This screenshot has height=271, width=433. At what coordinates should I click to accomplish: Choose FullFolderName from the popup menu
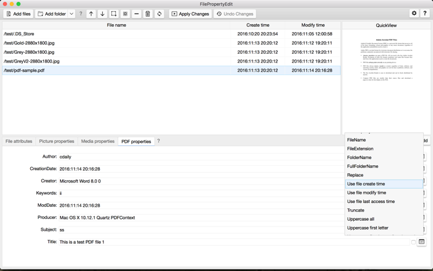(384, 166)
